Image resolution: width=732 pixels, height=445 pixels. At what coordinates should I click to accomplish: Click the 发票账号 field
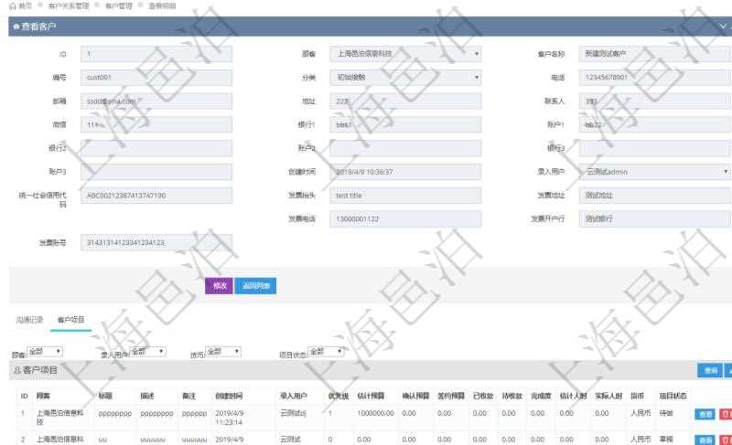click(x=156, y=243)
